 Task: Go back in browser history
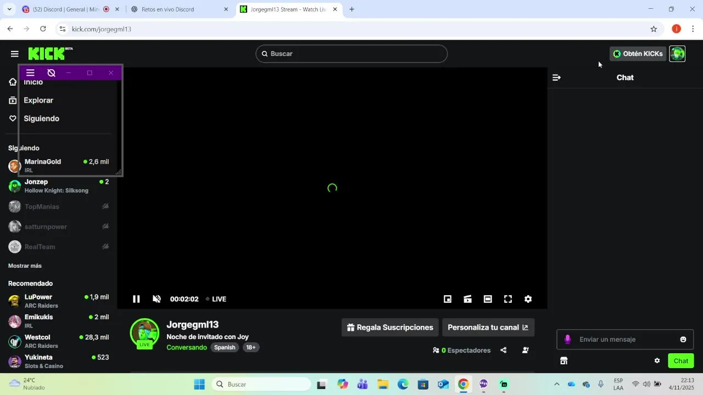pos(10,29)
